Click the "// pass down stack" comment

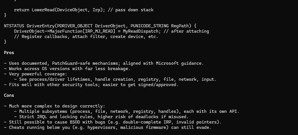(130, 10)
